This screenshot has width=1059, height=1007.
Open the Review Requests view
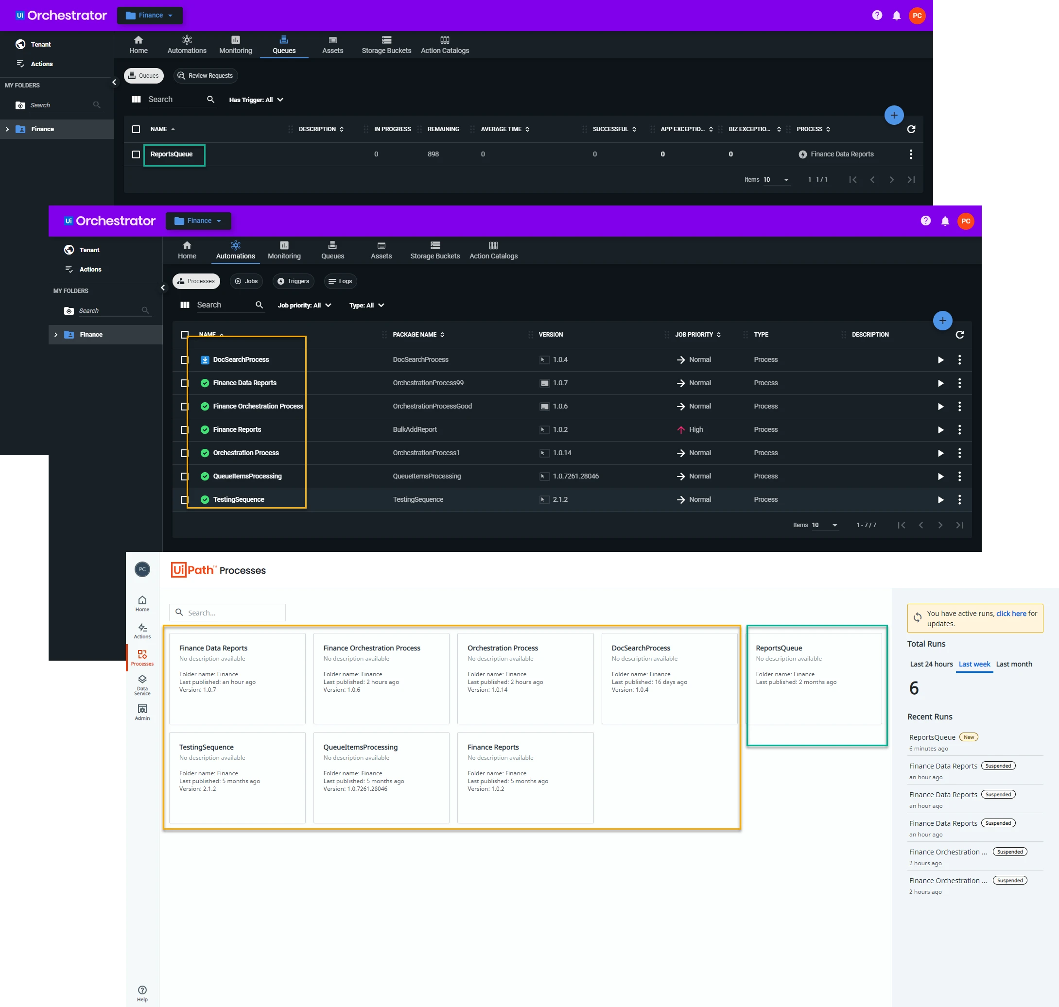point(205,76)
